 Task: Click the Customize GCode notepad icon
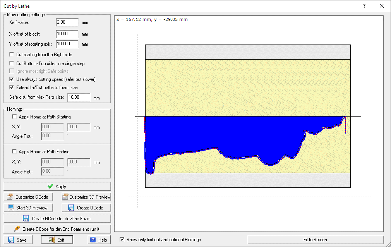coord(10,197)
